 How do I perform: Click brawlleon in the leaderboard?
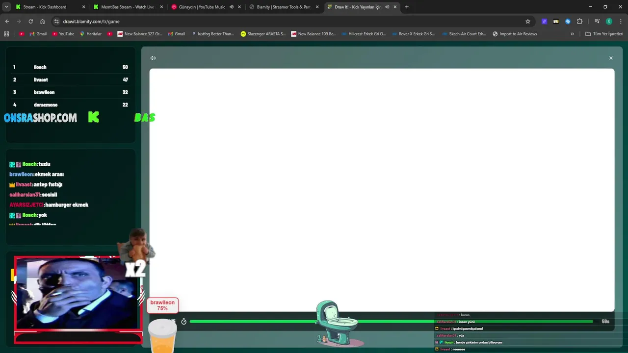pos(71,92)
